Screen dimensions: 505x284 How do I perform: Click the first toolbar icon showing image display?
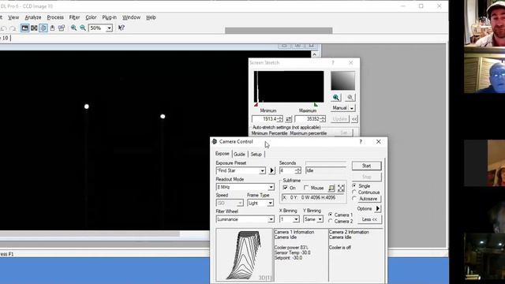point(24,28)
